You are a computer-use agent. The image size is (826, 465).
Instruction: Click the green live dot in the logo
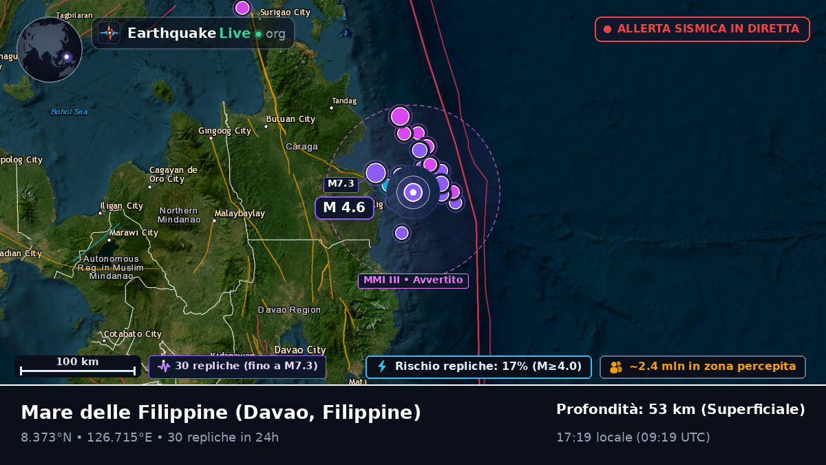click(x=258, y=34)
